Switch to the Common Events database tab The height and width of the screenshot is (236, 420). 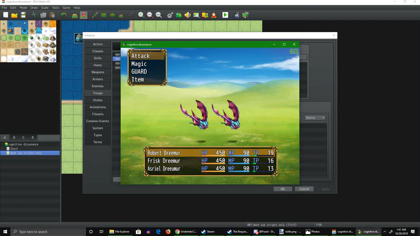[98, 121]
